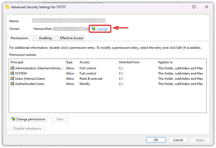Sort entries by Principal column header

(x=17, y=62)
